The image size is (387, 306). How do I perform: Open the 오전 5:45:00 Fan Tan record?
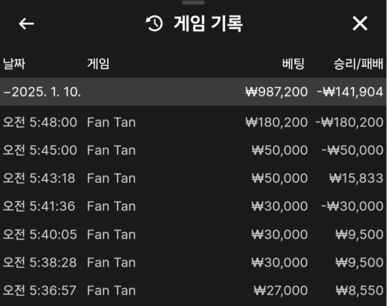coord(193,150)
